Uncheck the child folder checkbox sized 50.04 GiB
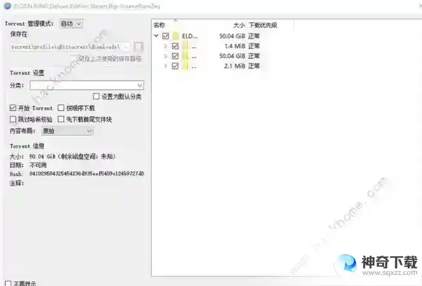This screenshot has height=286, width=422. [175, 56]
